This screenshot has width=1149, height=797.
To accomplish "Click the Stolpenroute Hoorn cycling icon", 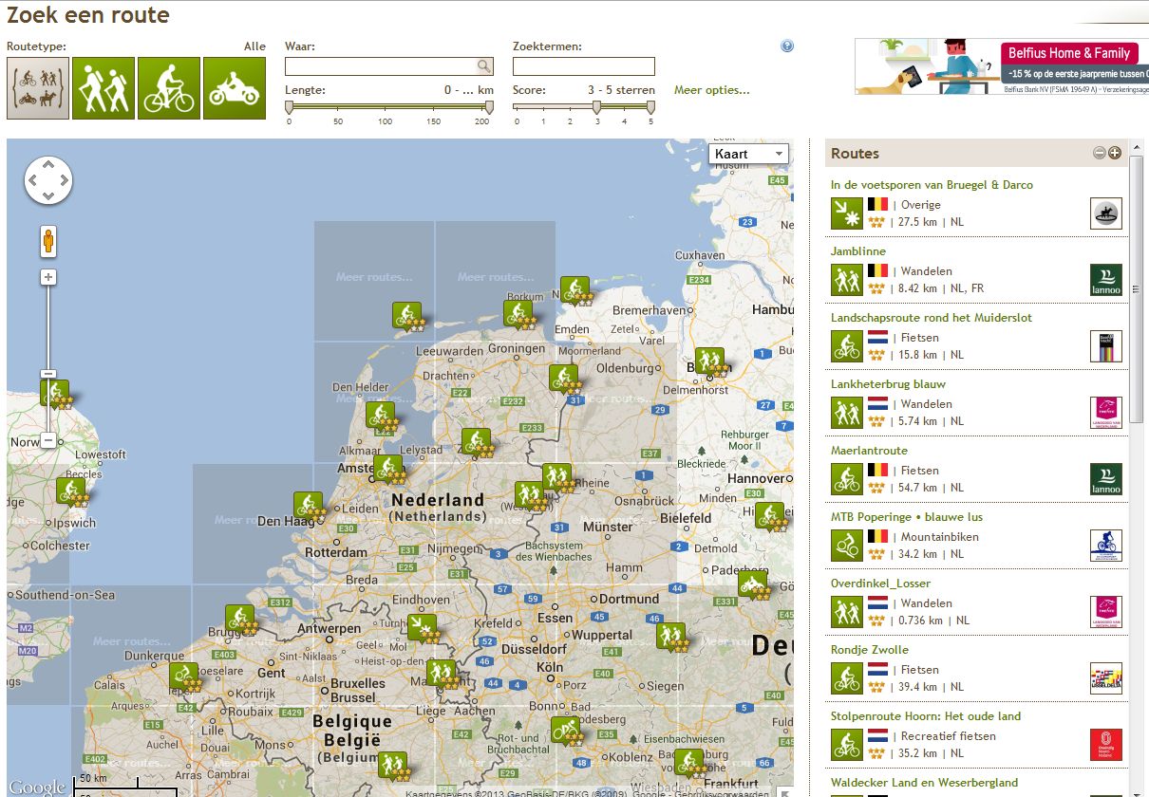I will [x=846, y=744].
